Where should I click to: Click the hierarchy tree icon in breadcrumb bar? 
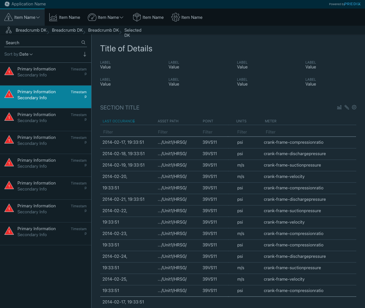click(x=9, y=30)
